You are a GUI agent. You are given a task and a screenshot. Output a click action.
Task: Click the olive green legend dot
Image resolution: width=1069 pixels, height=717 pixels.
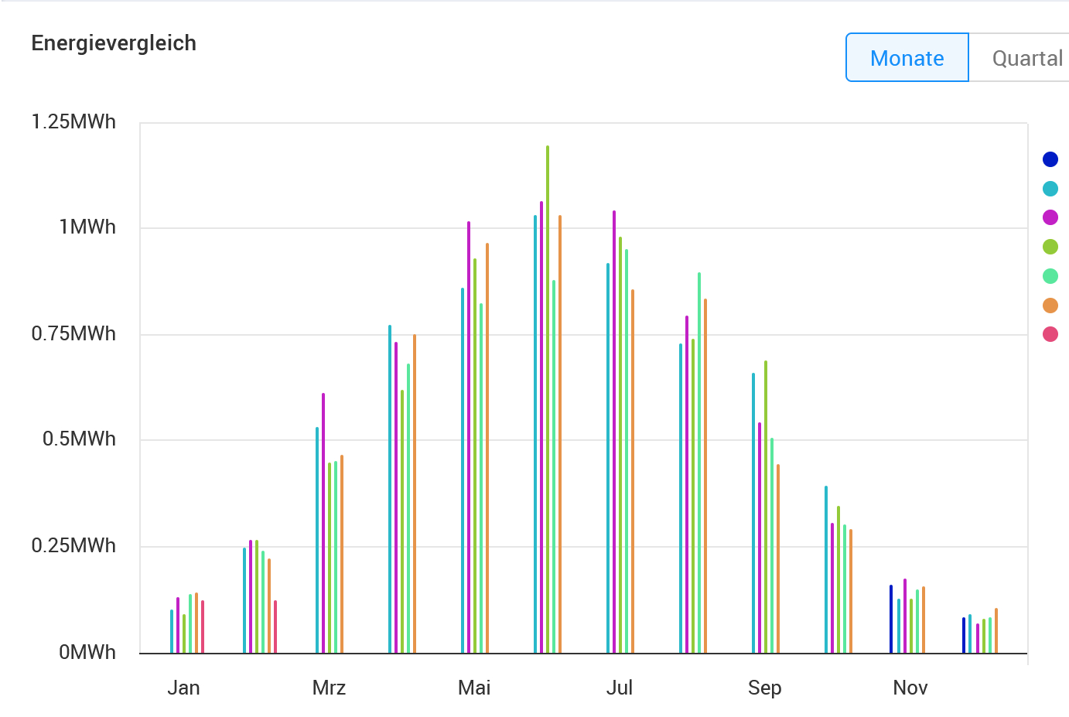pyautogui.click(x=1050, y=247)
